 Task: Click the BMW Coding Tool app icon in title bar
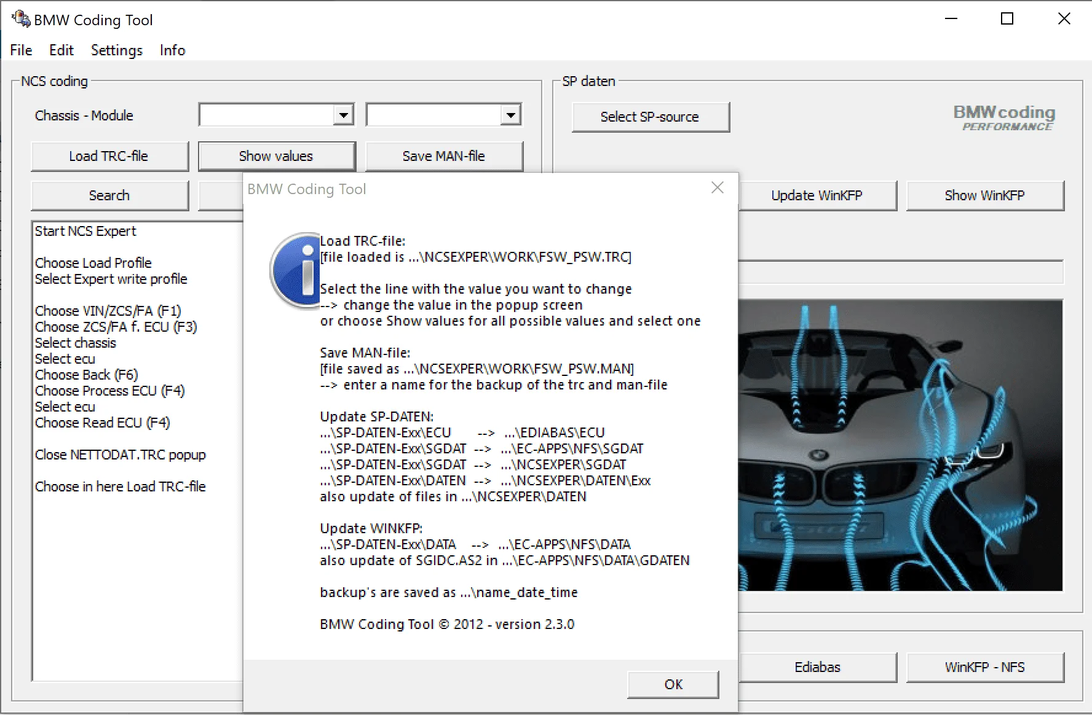[21, 19]
